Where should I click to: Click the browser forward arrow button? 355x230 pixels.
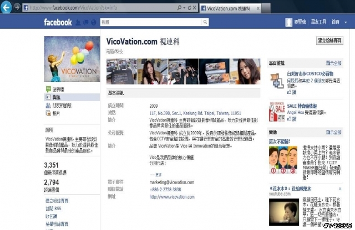pos(17,7)
